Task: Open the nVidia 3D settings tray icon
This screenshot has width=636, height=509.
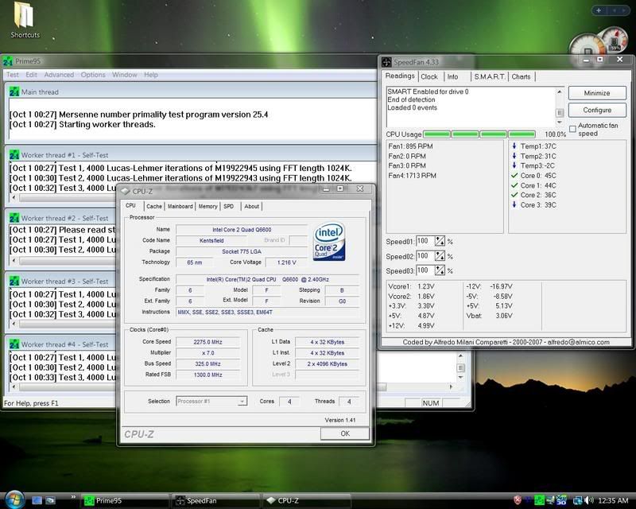Action: (x=561, y=499)
